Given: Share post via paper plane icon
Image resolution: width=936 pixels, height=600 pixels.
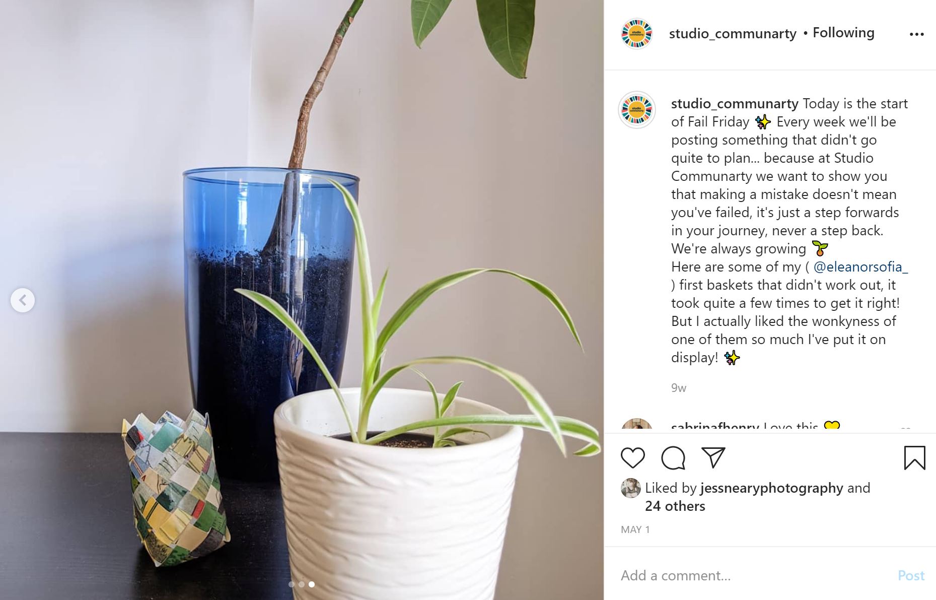Looking at the screenshot, I should (x=713, y=457).
